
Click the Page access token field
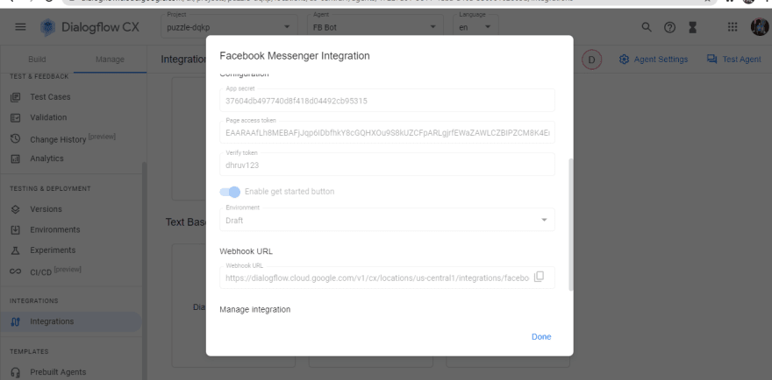(x=387, y=132)
